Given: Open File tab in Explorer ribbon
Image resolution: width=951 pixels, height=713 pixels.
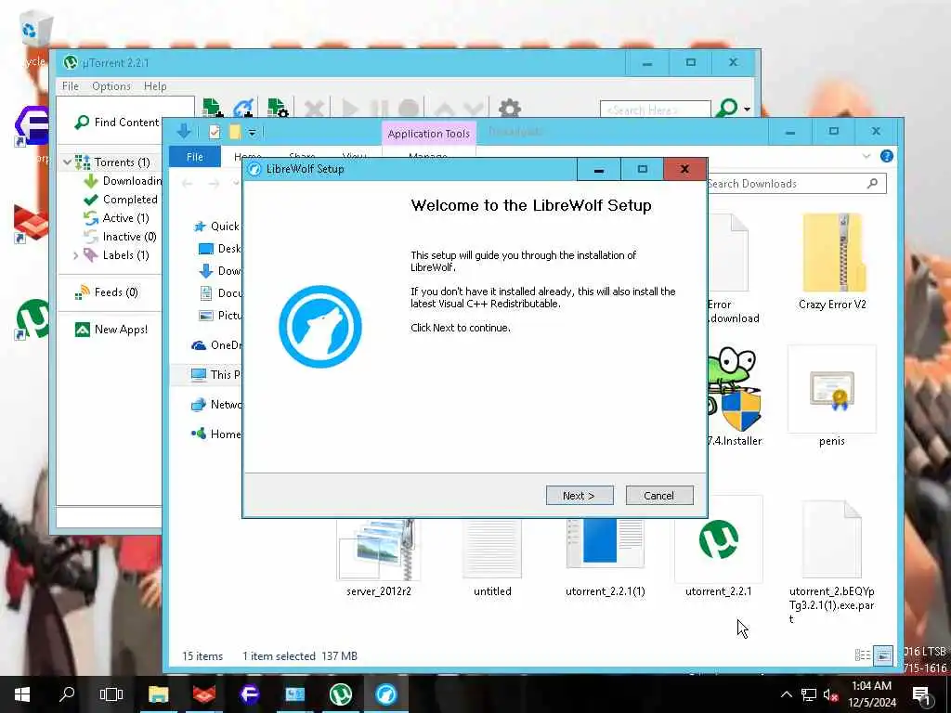Looking at the screenshot, I should tap(195, 157).
